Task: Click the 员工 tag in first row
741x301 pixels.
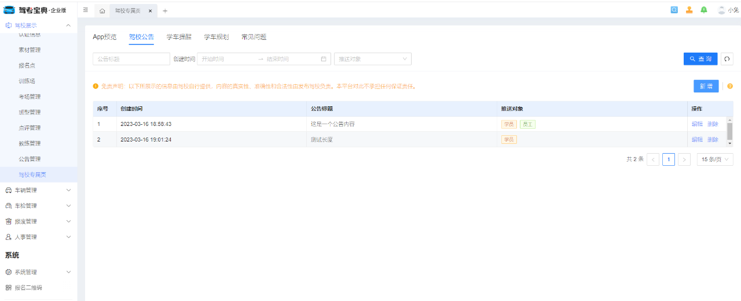Action: [x=527, y=124]
